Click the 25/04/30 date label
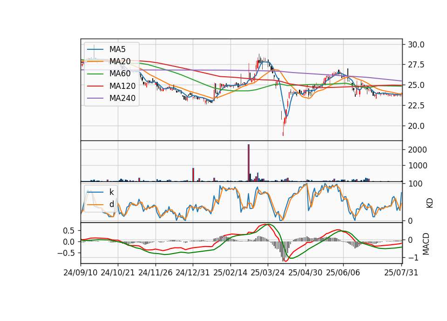 click(305, 273)
